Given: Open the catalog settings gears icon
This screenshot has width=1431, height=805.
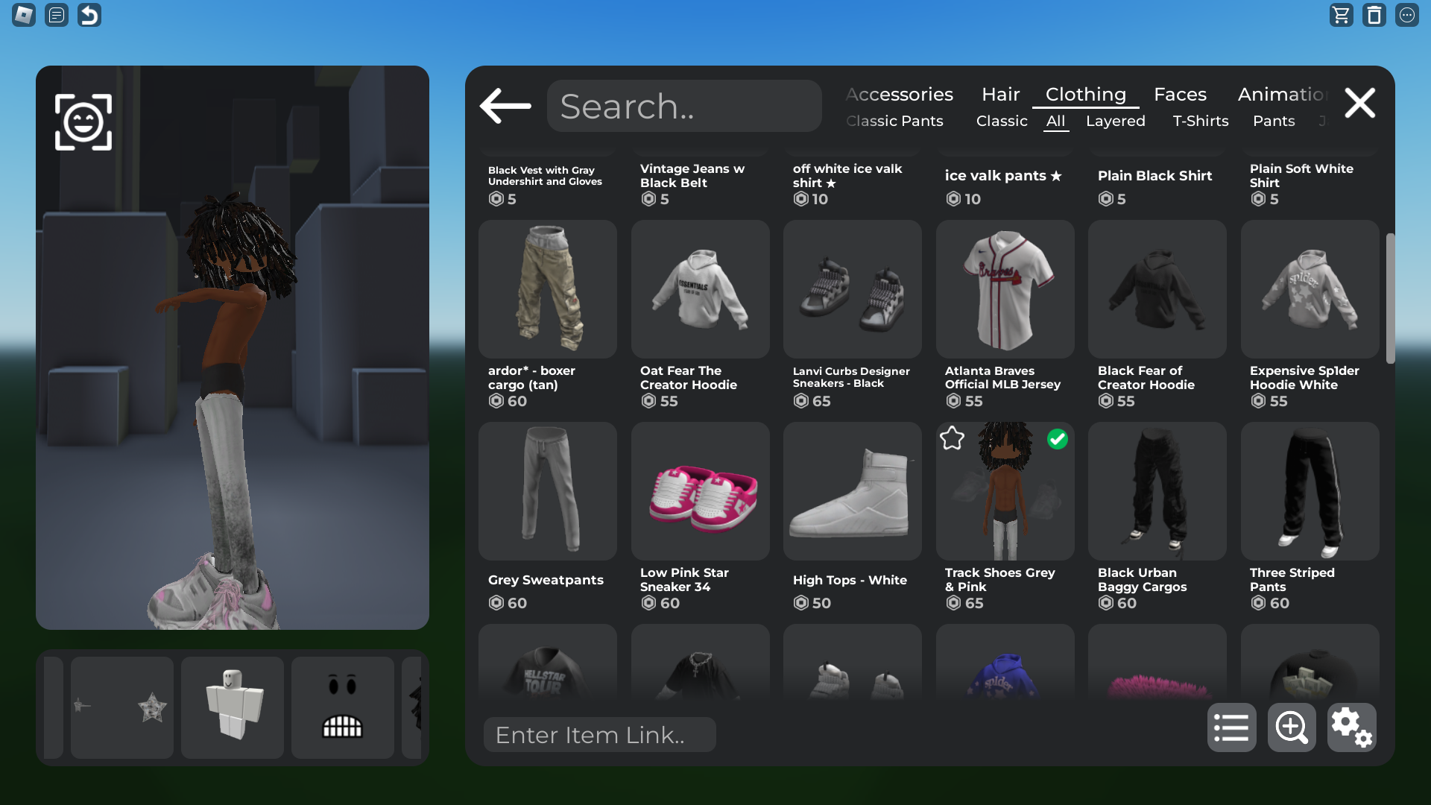Looking at the screenshot, I should click(1351, 727).
